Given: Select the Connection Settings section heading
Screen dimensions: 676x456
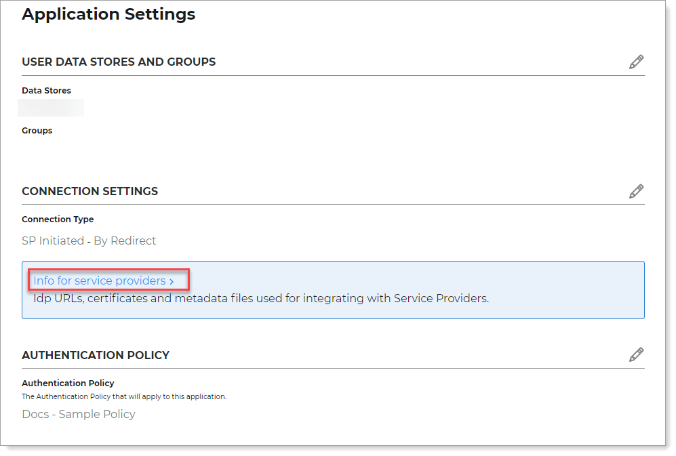Looking at the screenshot, I should click(x=90, y=192).
